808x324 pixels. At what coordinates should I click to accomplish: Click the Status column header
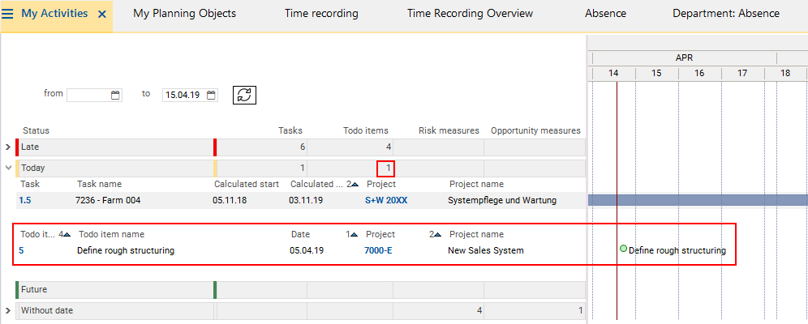(x=36, y=130)
